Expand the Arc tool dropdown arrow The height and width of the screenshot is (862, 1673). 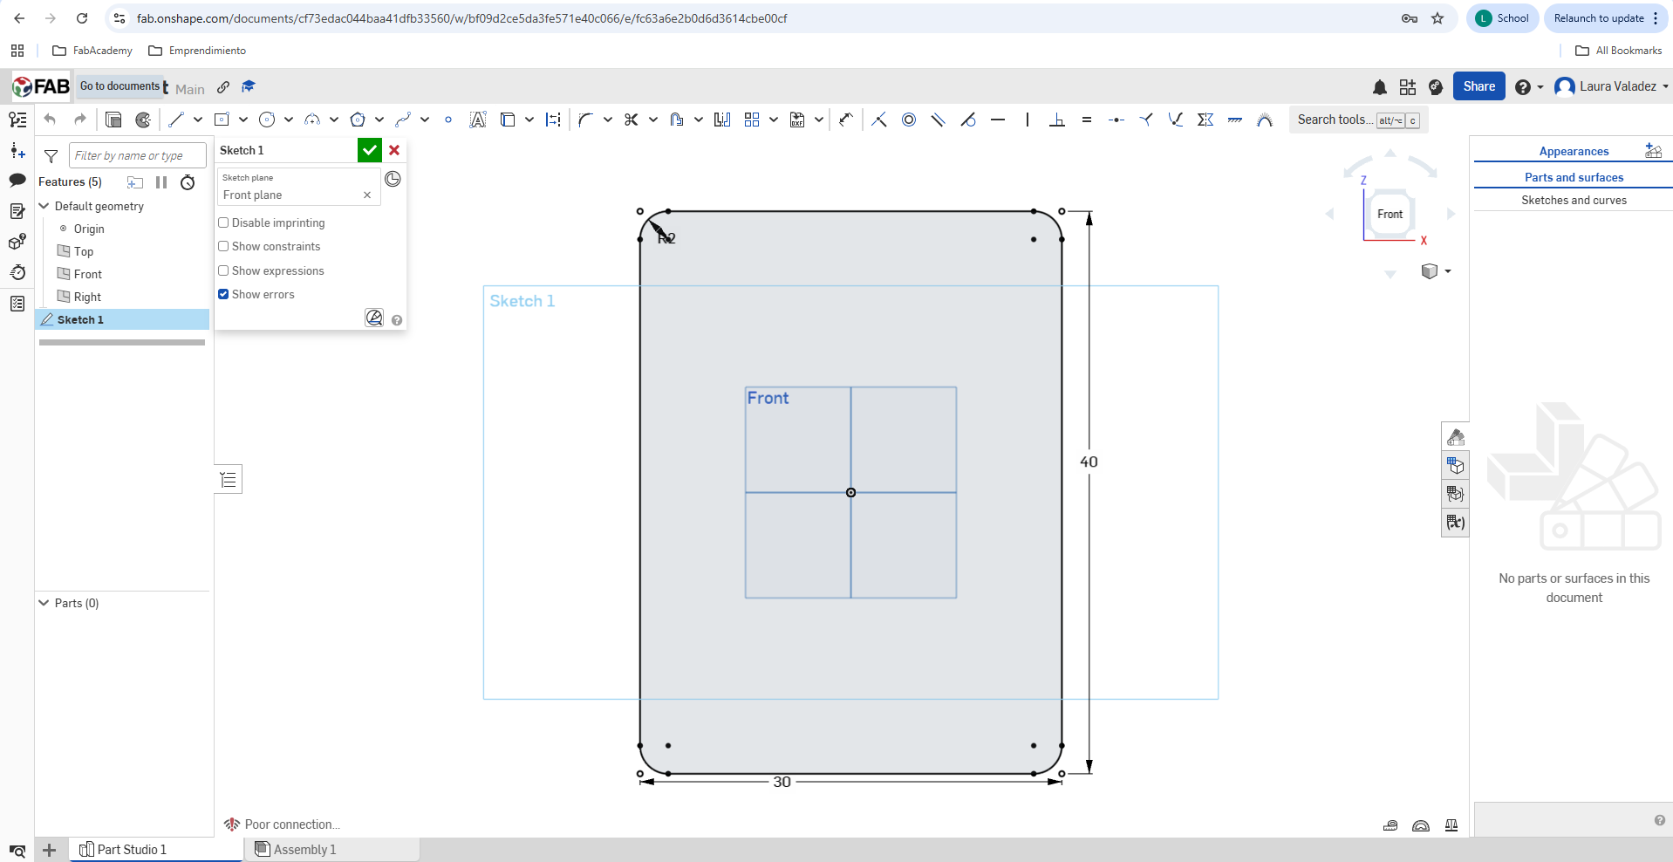tap(334, 120)
